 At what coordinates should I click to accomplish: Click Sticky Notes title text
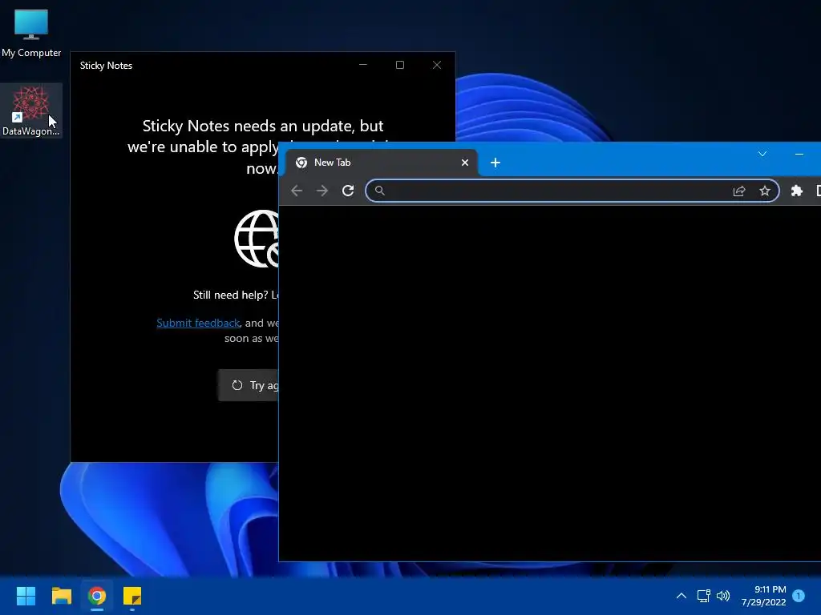[x=107, y=66]
